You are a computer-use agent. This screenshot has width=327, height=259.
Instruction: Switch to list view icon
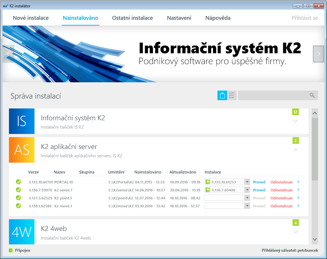pyautogui.click(x=232, y=95)
